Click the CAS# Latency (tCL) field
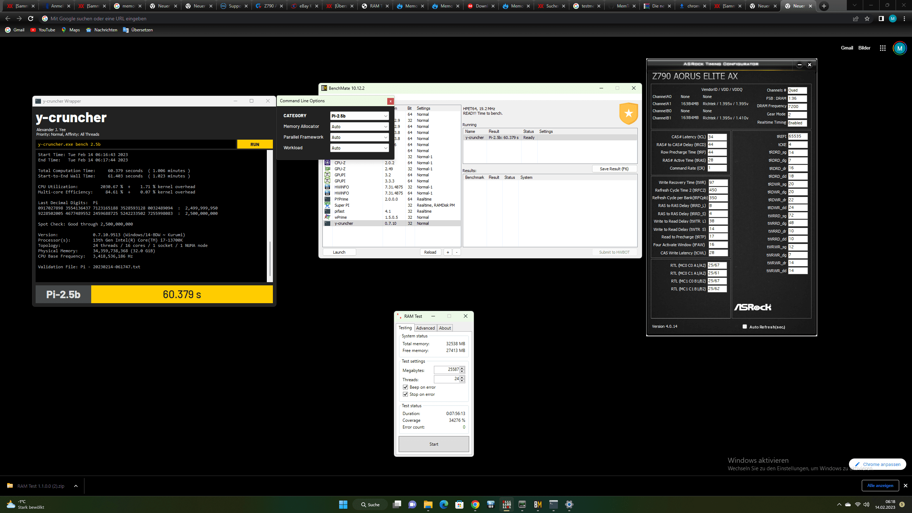 [717, 137]
